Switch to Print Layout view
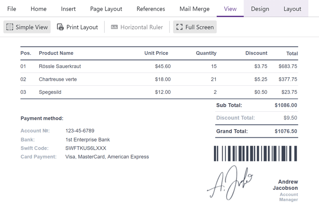The image size is (319, 203). click(x=77, y=27)
